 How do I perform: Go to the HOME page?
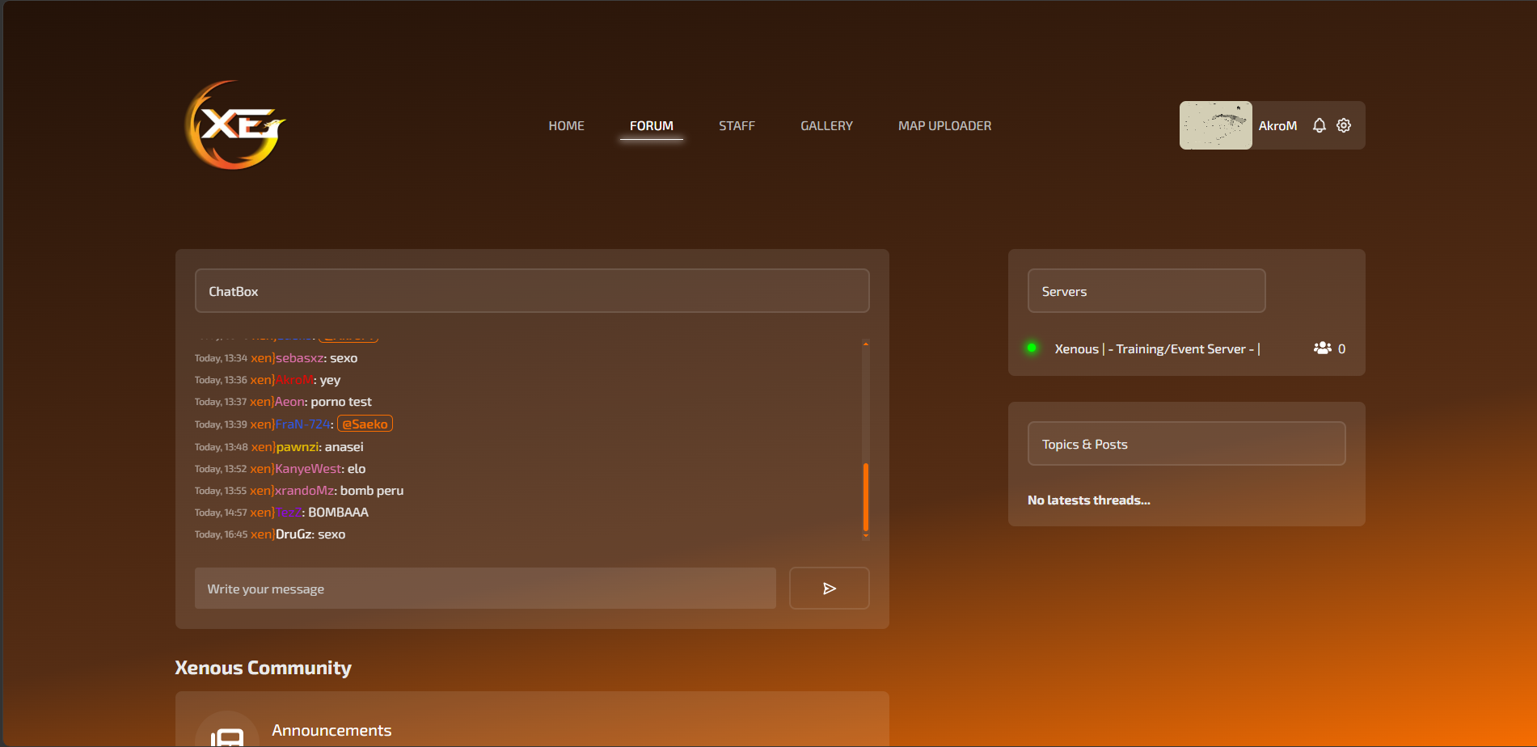566,126
